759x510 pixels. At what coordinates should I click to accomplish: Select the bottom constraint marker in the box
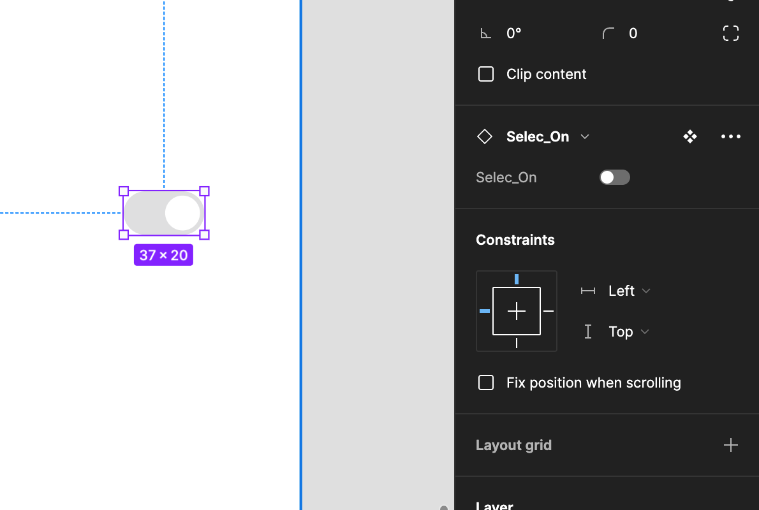[x=517, y=343]
